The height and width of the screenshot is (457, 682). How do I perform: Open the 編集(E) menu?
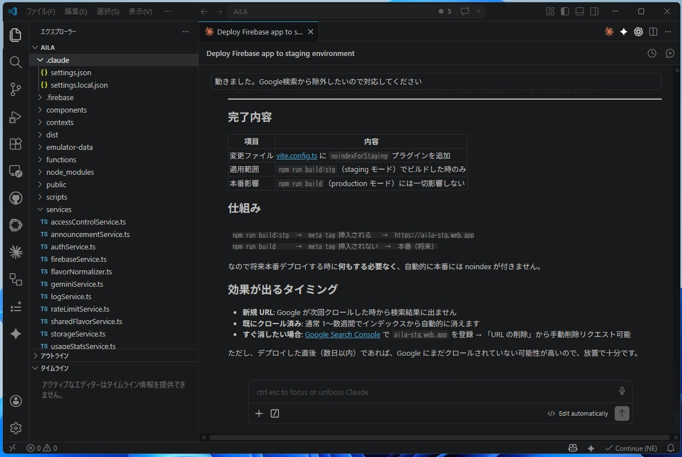(x=76, y=11)
